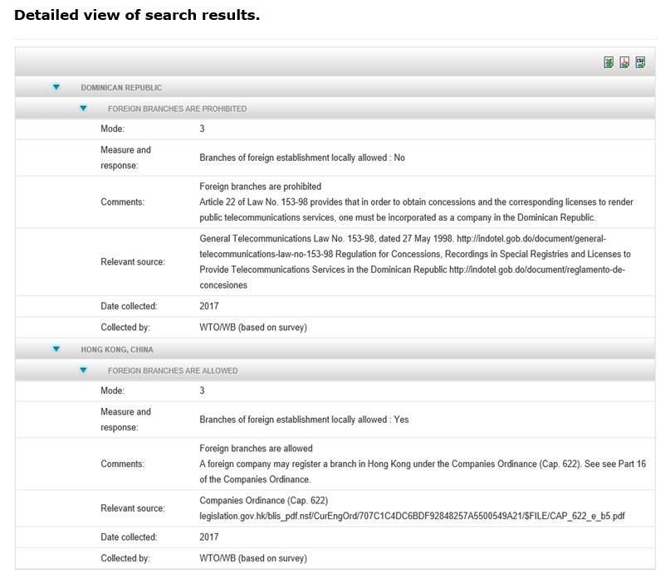Click the 'Comments:' label in Hong Kong section
665x588 pixels.
point(123,464)
